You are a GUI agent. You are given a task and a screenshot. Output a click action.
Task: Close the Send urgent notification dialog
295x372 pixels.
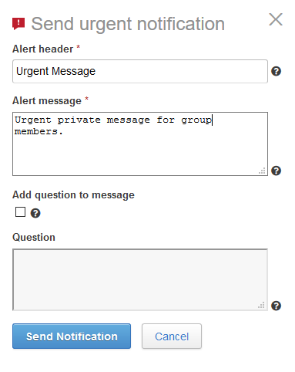276,19
